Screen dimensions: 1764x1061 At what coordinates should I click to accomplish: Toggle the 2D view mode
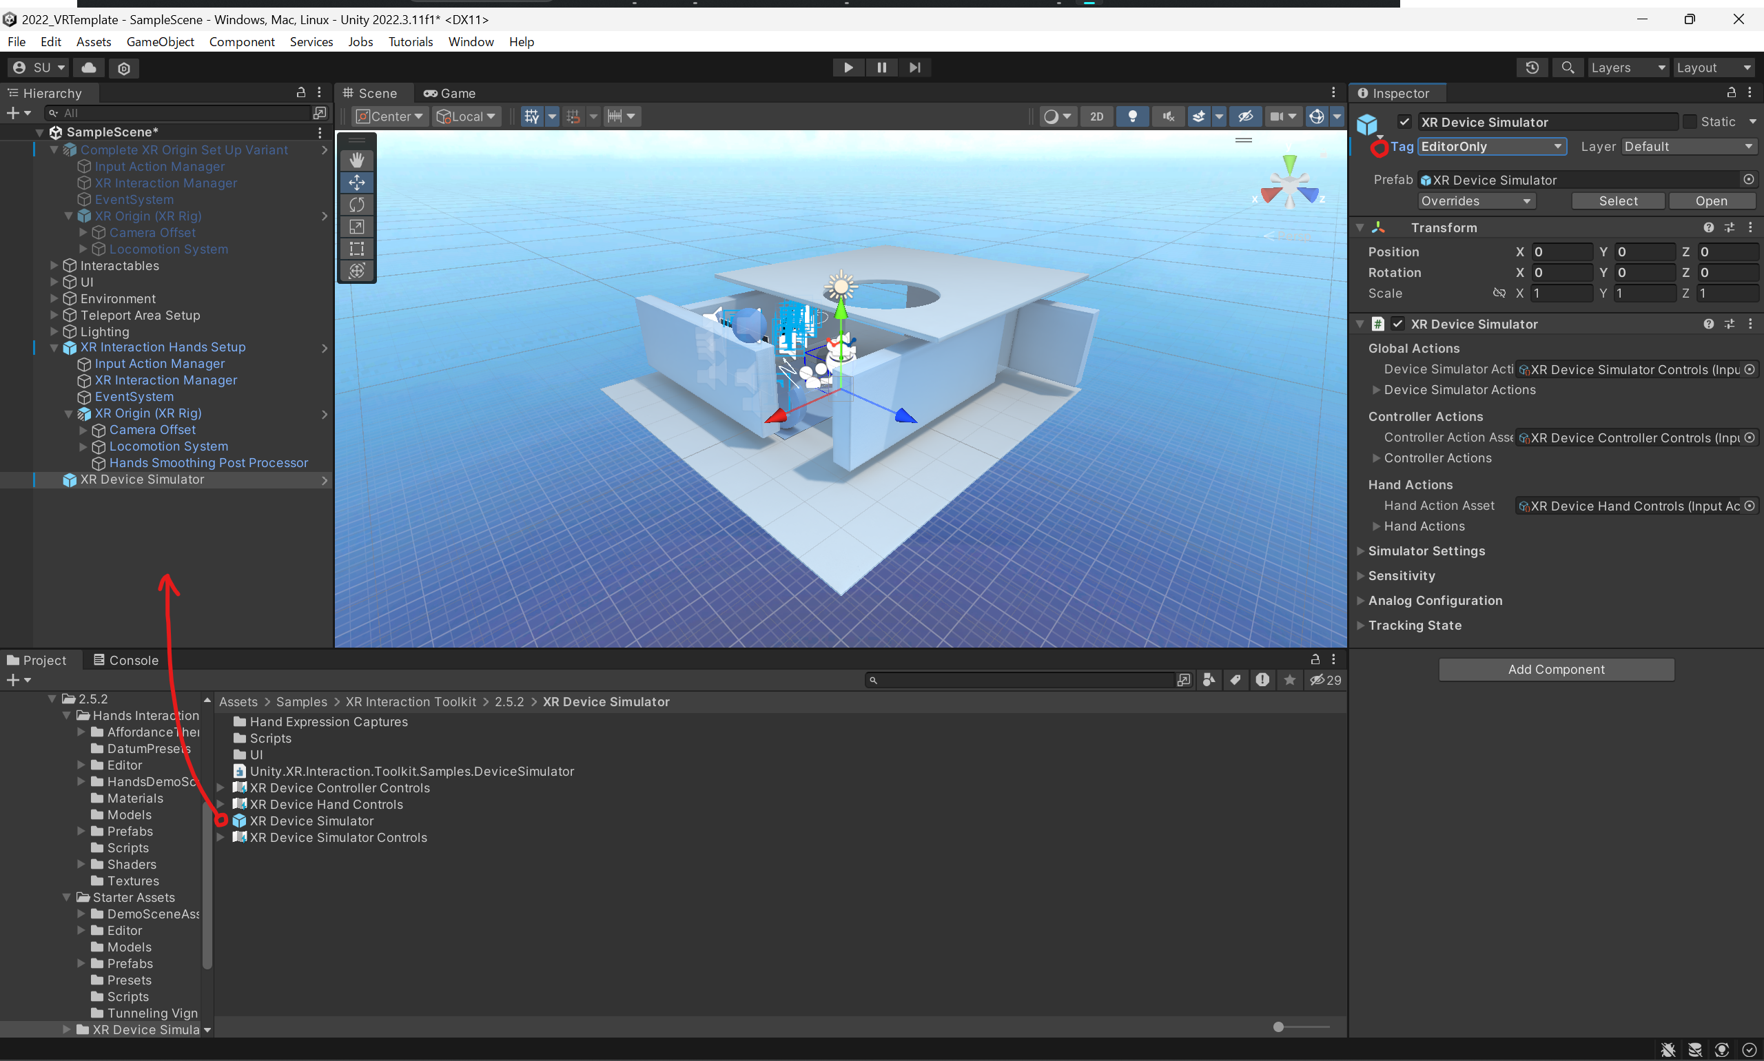coord(1096,116)
